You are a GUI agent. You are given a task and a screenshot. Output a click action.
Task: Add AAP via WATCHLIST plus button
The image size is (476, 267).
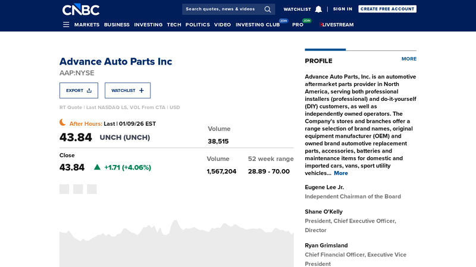click(x=127, y=91)
